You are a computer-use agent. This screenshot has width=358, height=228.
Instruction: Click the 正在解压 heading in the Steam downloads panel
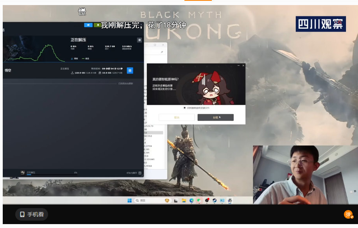pos(78,40)
